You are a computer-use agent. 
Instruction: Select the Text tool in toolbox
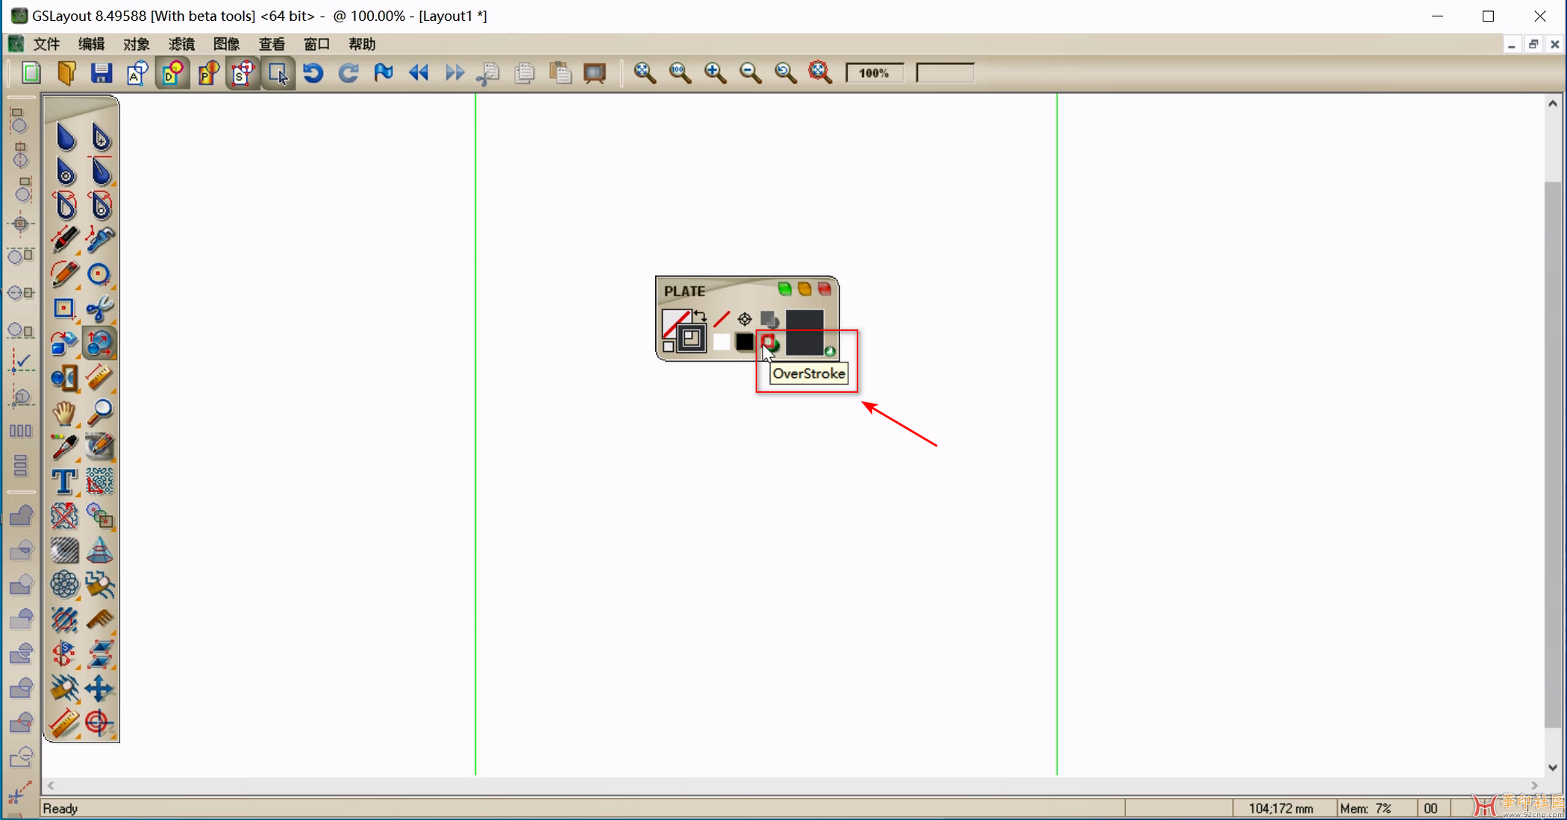tap(63, 482)
